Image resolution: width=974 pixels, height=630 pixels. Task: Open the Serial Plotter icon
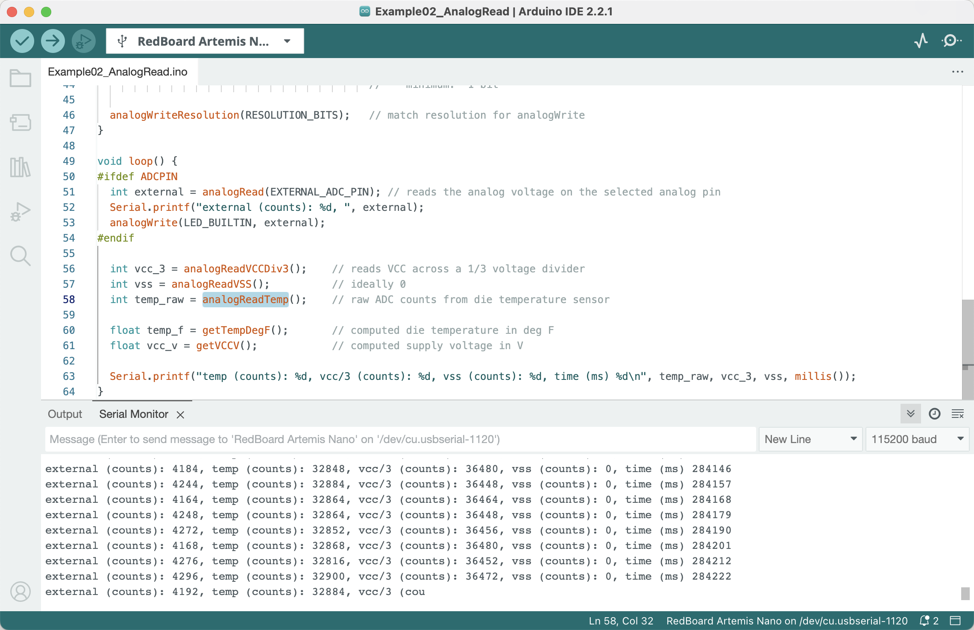coord(921,41)
